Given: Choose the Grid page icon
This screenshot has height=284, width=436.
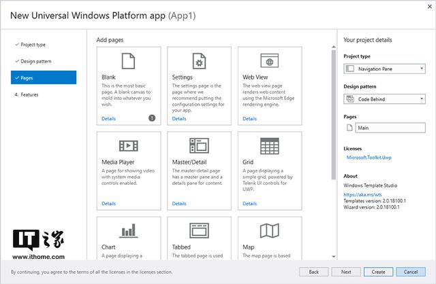Looking at the screenshot, I should pyautogui.click(x=270, y=145).
